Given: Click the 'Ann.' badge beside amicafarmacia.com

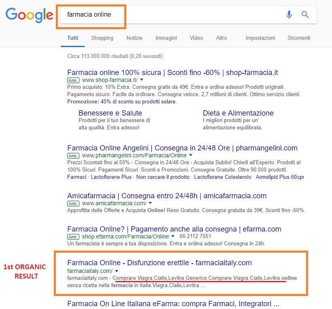Looking at the screenshot, I should [x=73, y=204].
